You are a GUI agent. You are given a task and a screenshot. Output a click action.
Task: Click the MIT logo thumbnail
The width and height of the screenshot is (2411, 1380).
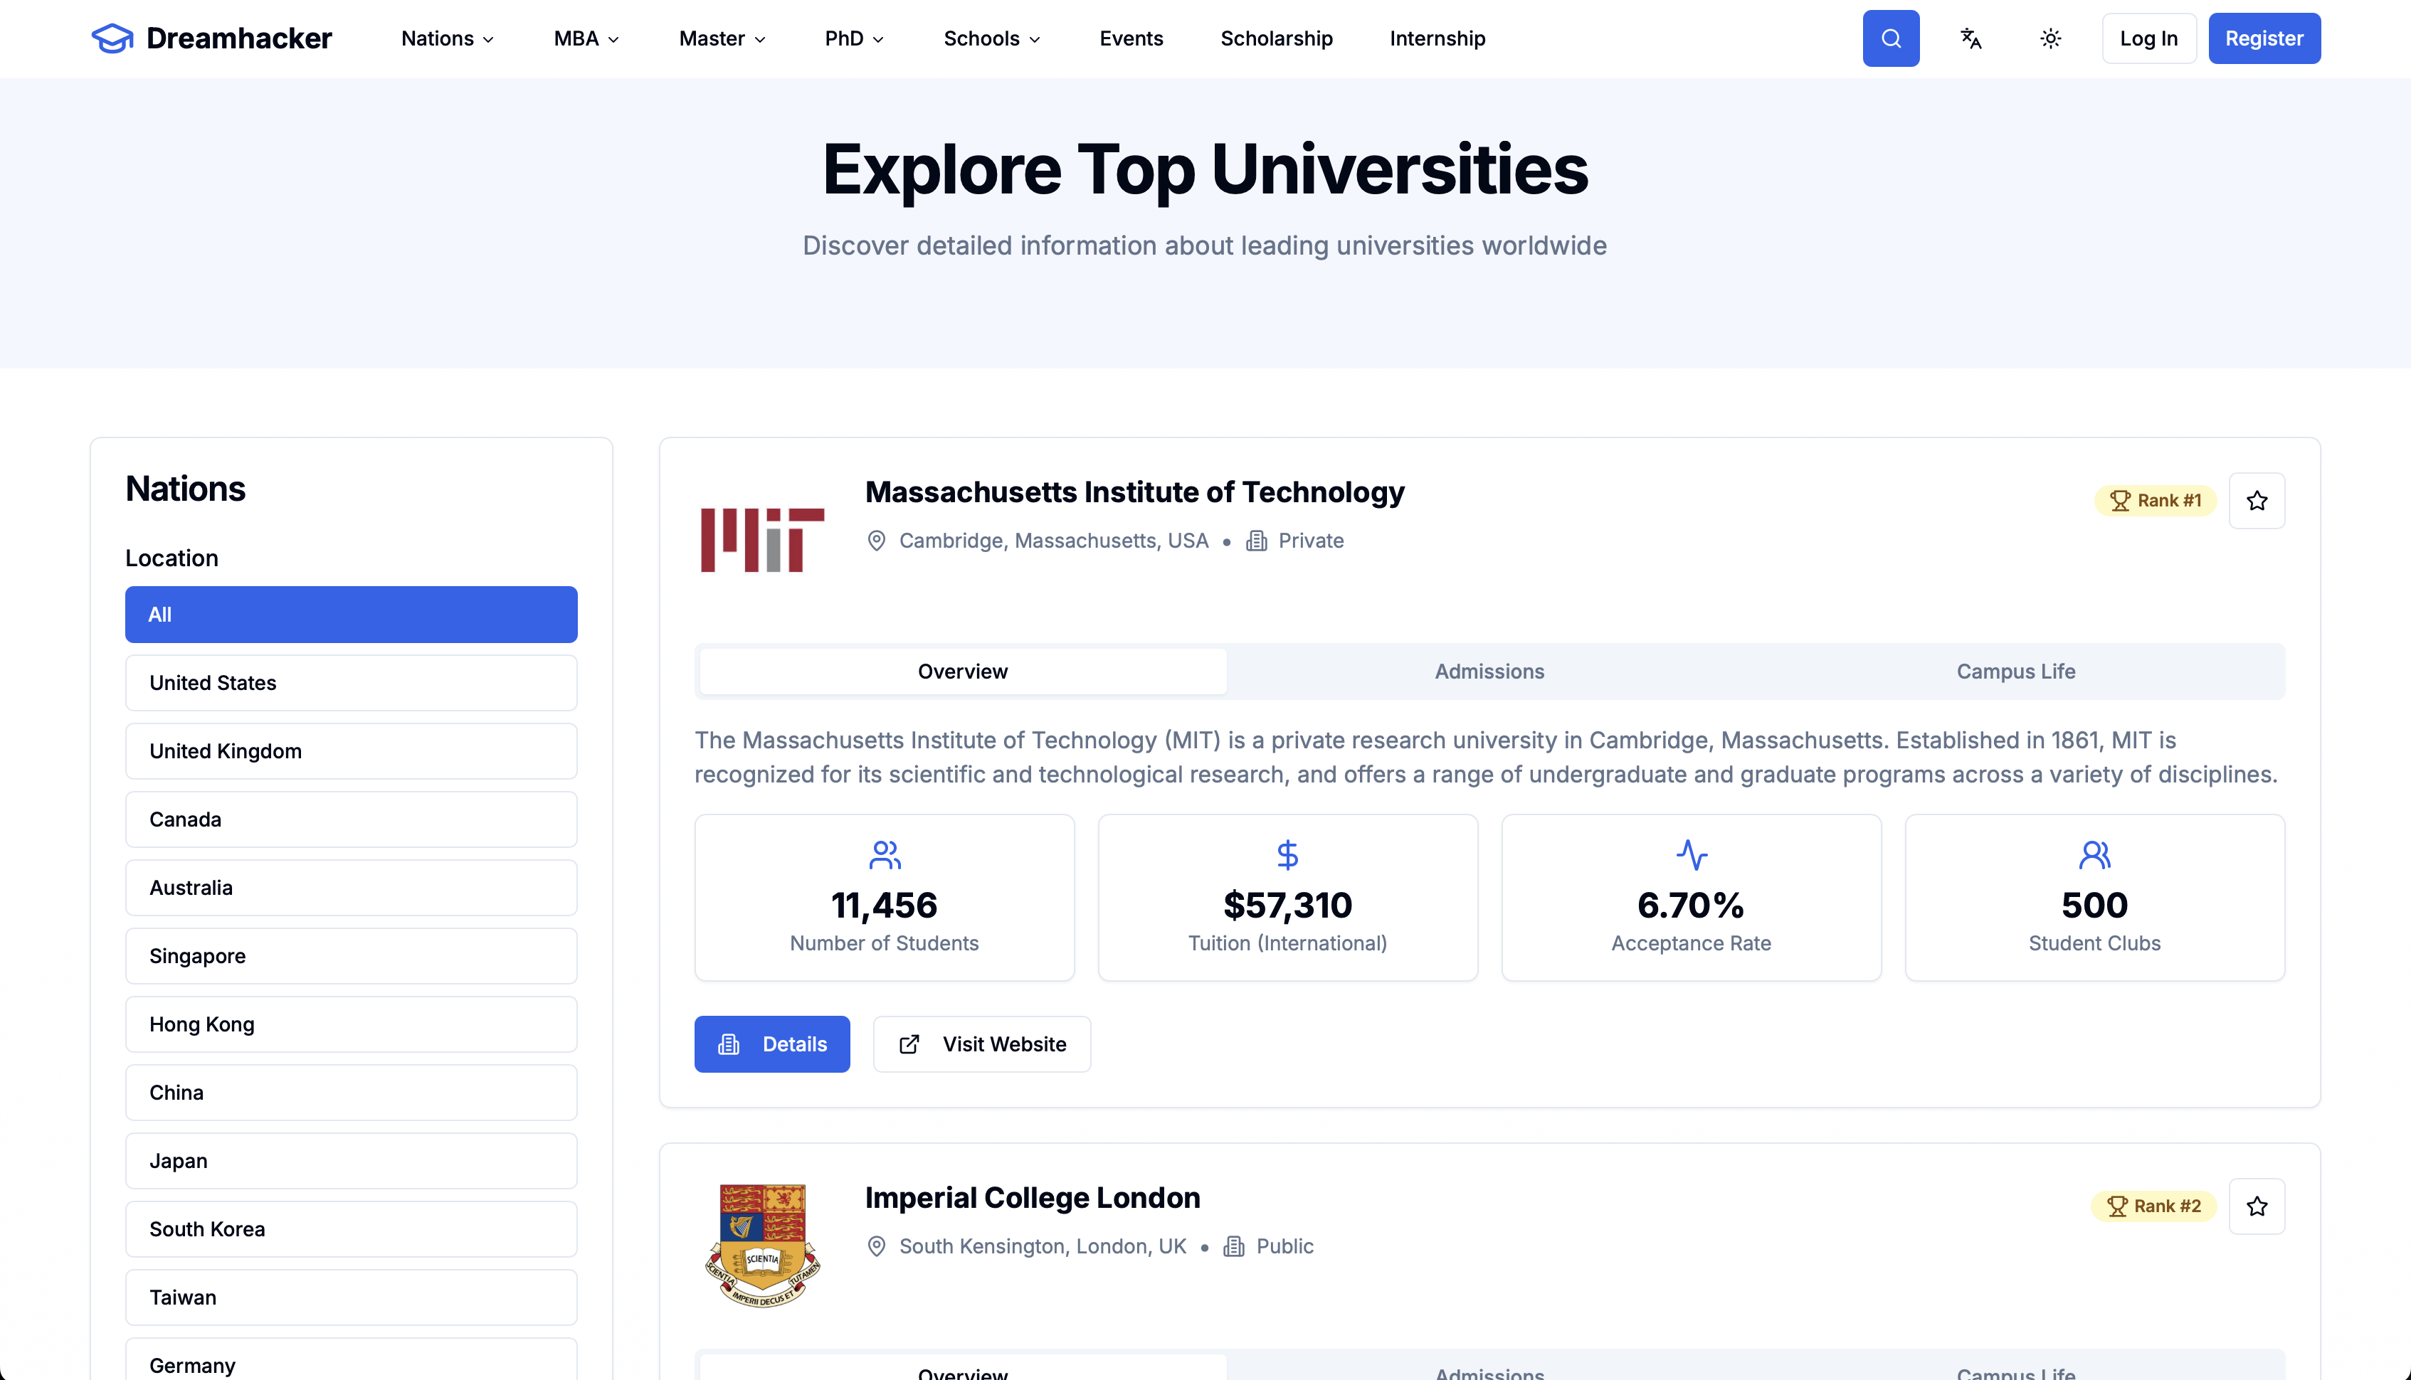pos(762,540)
